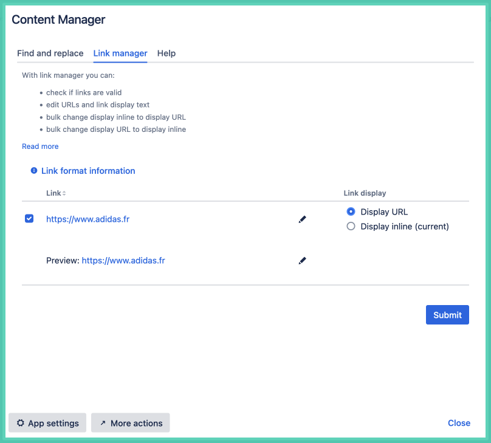Switch to the Find and replace tab

(x=50, y=53)
